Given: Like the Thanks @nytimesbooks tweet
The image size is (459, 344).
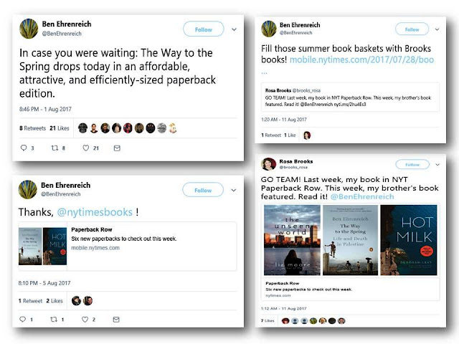Looking at the screenshot, I should tap(85, 320).
